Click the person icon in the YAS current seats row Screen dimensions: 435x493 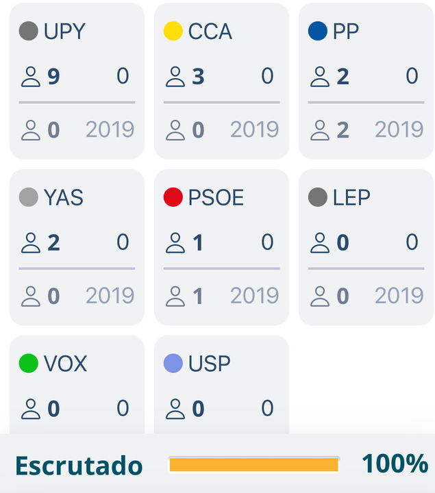click(31, 242)
